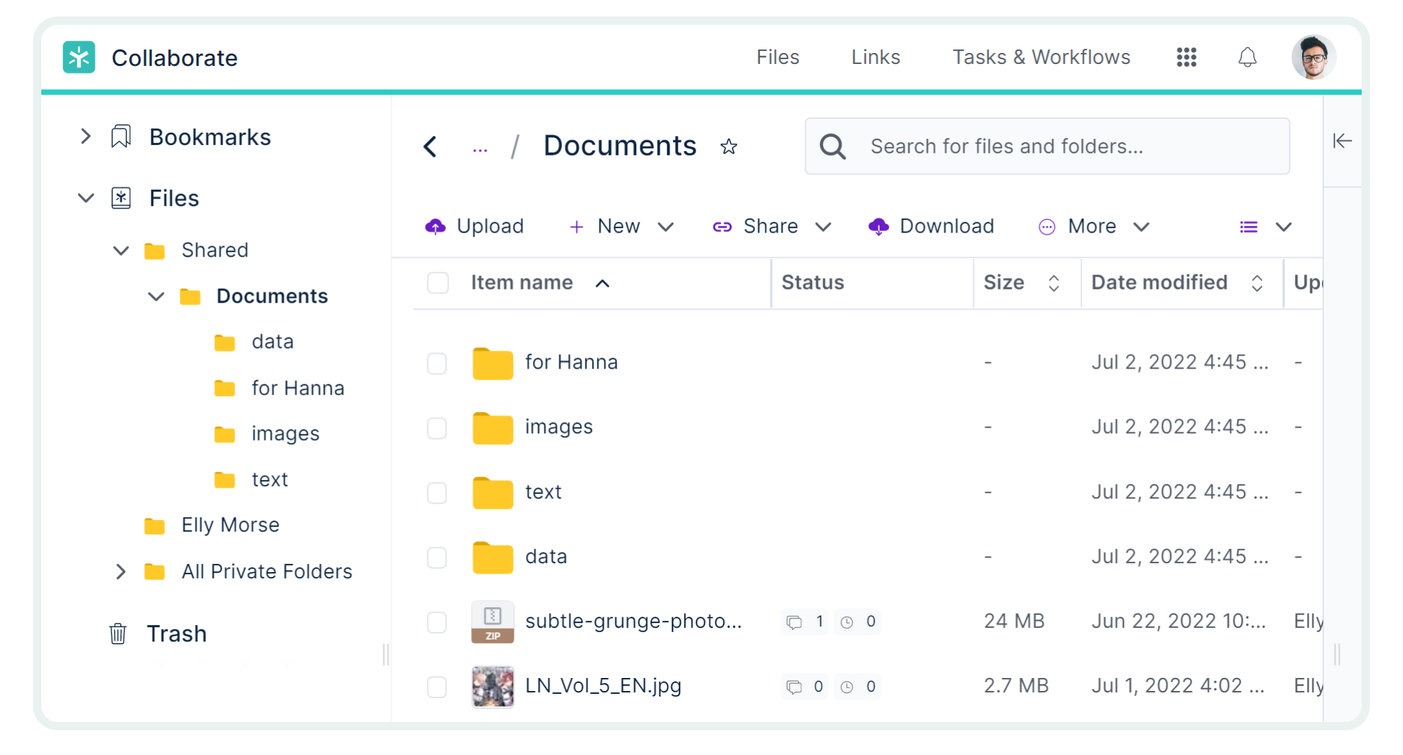1403x755 pixels.
Task: Open the Tasks & Workflows tab
Action: (1041, 57)
